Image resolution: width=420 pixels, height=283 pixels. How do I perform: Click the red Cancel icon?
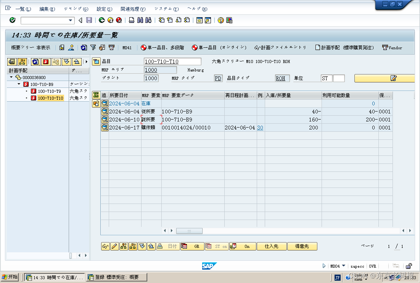click(x=119, y=20)
